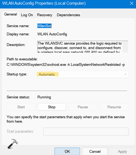Click the Pause service button

[82, 107]
